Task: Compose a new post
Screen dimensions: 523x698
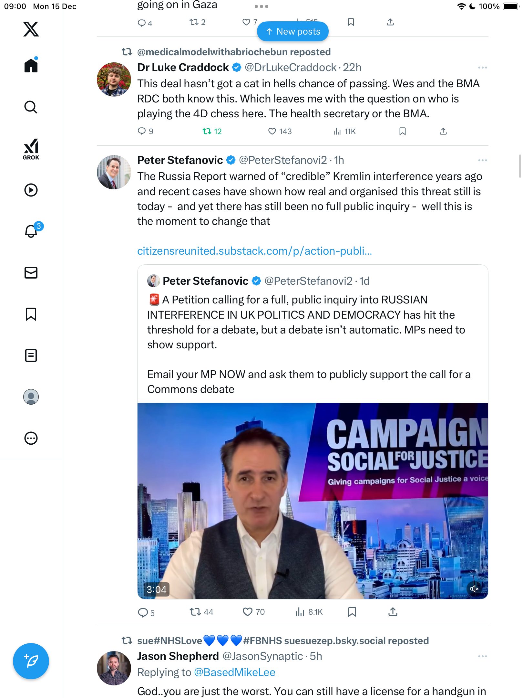Action: (31, 661)
